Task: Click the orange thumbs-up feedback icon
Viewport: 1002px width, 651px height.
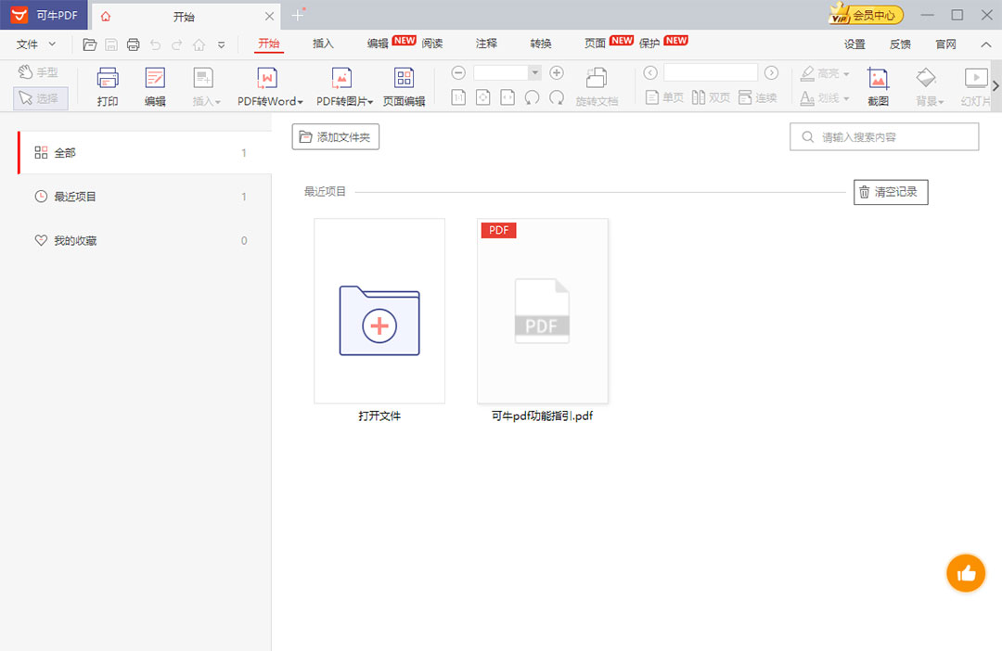Action: click(966, 574)
